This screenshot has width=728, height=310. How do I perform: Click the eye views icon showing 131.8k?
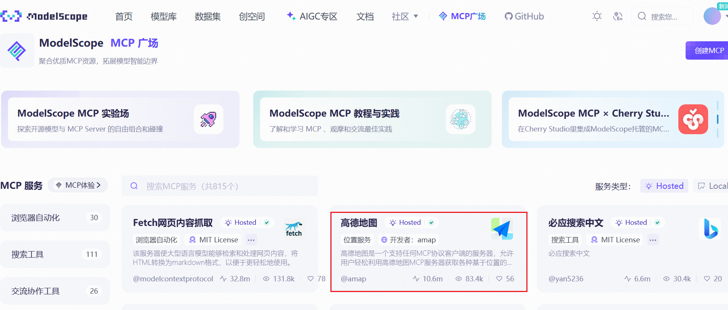pos(266,279)
